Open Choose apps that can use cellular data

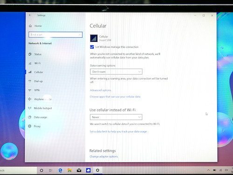point(115,97)
